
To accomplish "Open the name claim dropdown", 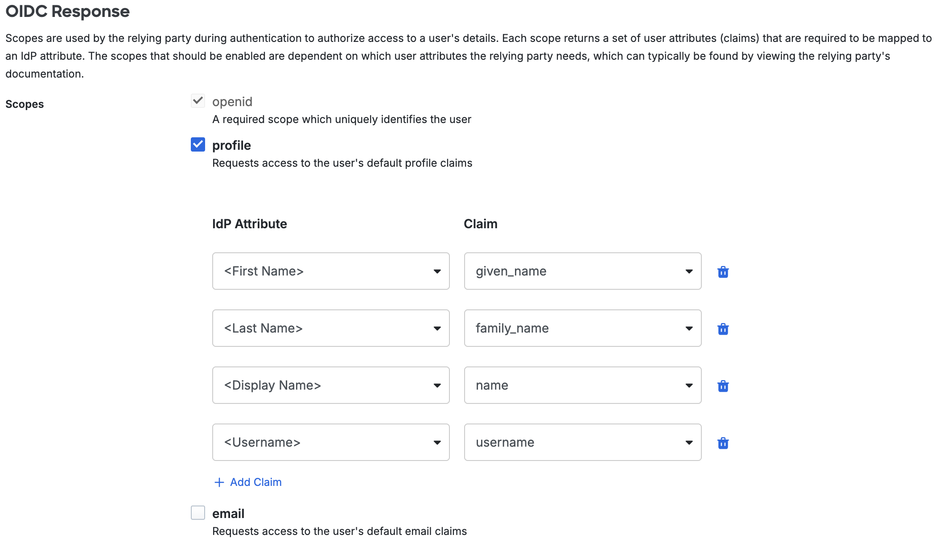I will [582, 385].
